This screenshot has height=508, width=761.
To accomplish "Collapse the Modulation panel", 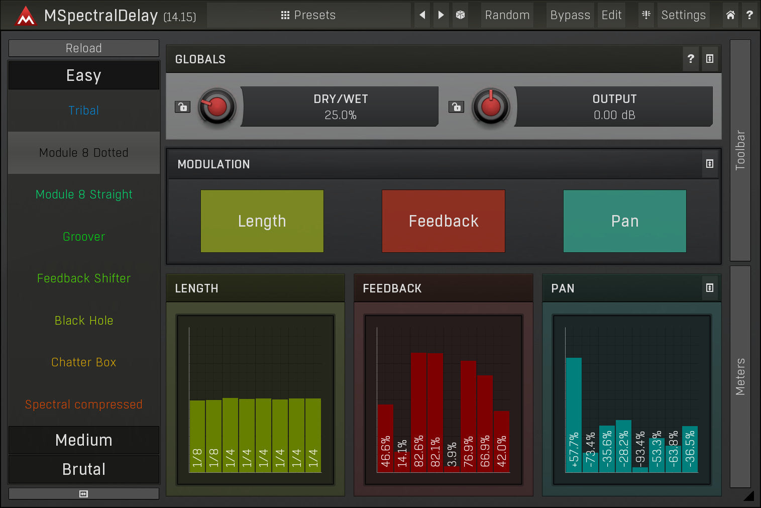I will [x=710, y=164].
